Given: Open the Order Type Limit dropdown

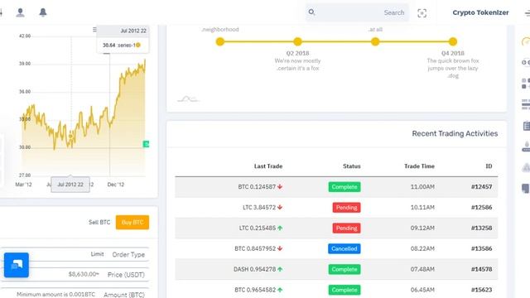Looking at the screenshot, I should tap(75, 254).
